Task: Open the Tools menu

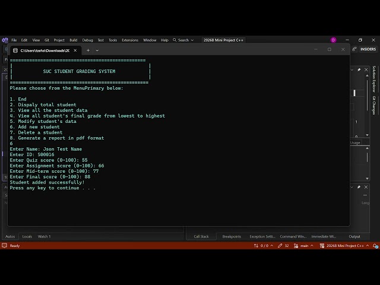Action: click(113, 40)
